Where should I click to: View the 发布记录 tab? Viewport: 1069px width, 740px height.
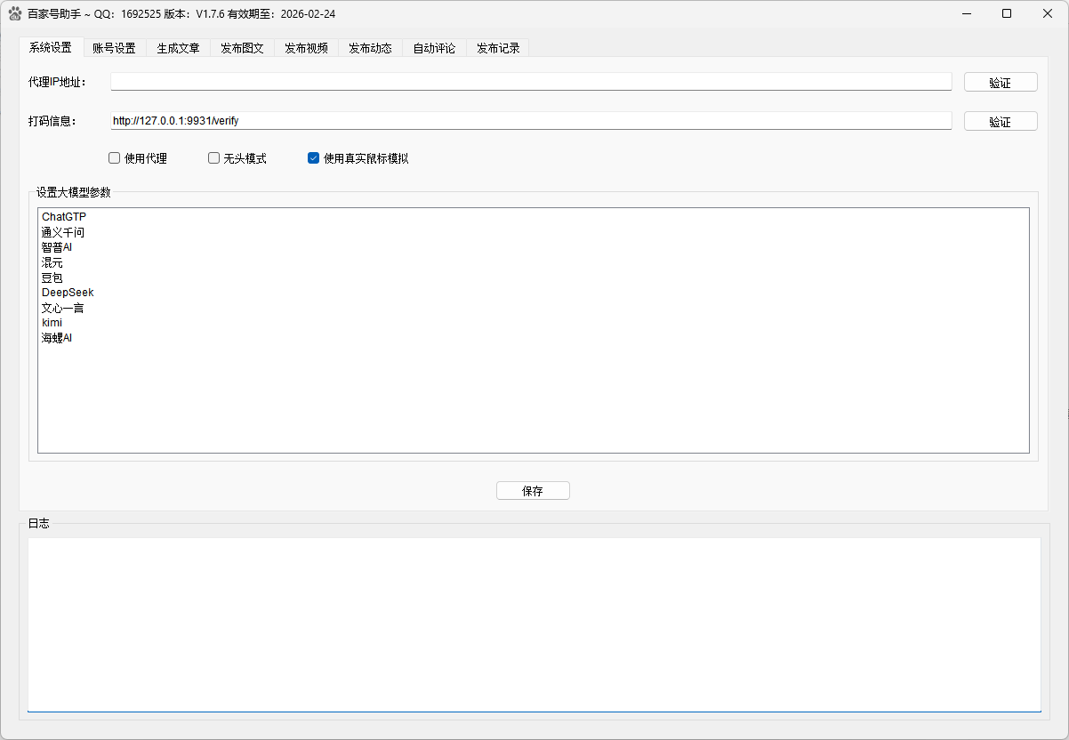click(497, 48)
